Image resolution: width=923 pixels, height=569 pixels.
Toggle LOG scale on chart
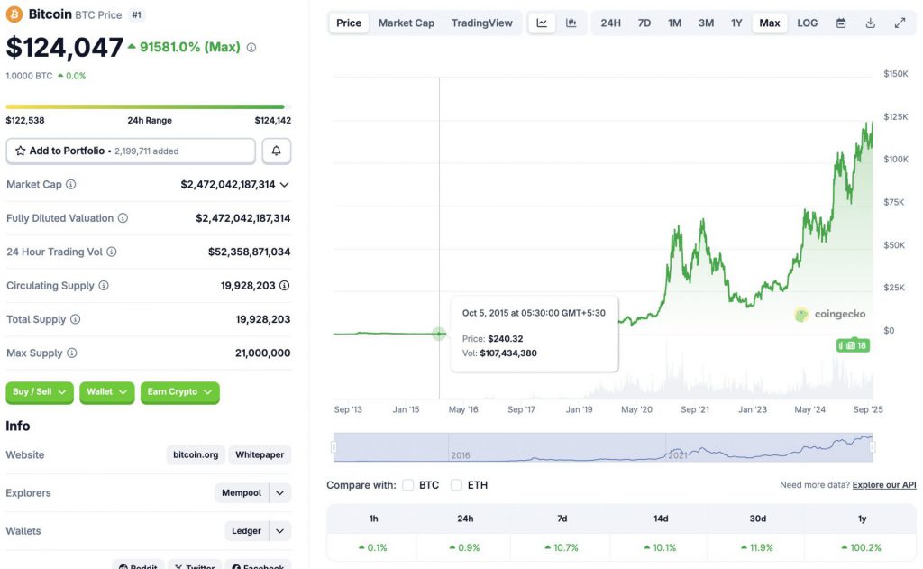pyautogui.click(x=808, y=23)
